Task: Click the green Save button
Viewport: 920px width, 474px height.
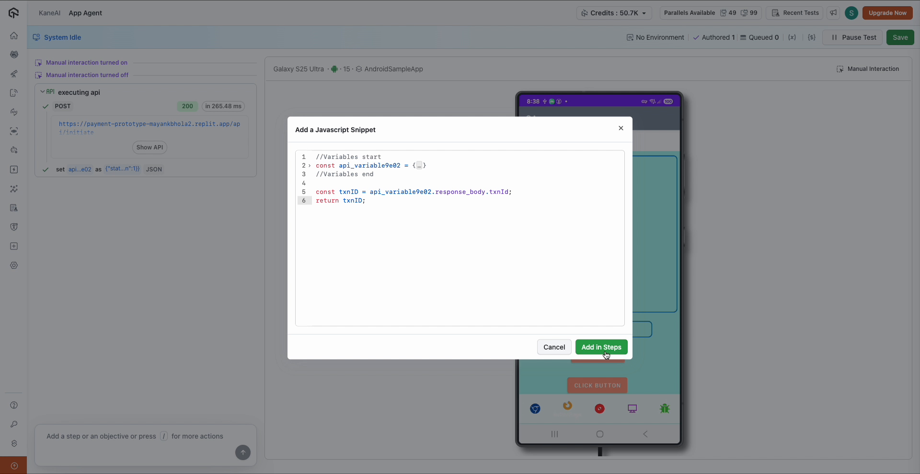Action: click(900, 37)
